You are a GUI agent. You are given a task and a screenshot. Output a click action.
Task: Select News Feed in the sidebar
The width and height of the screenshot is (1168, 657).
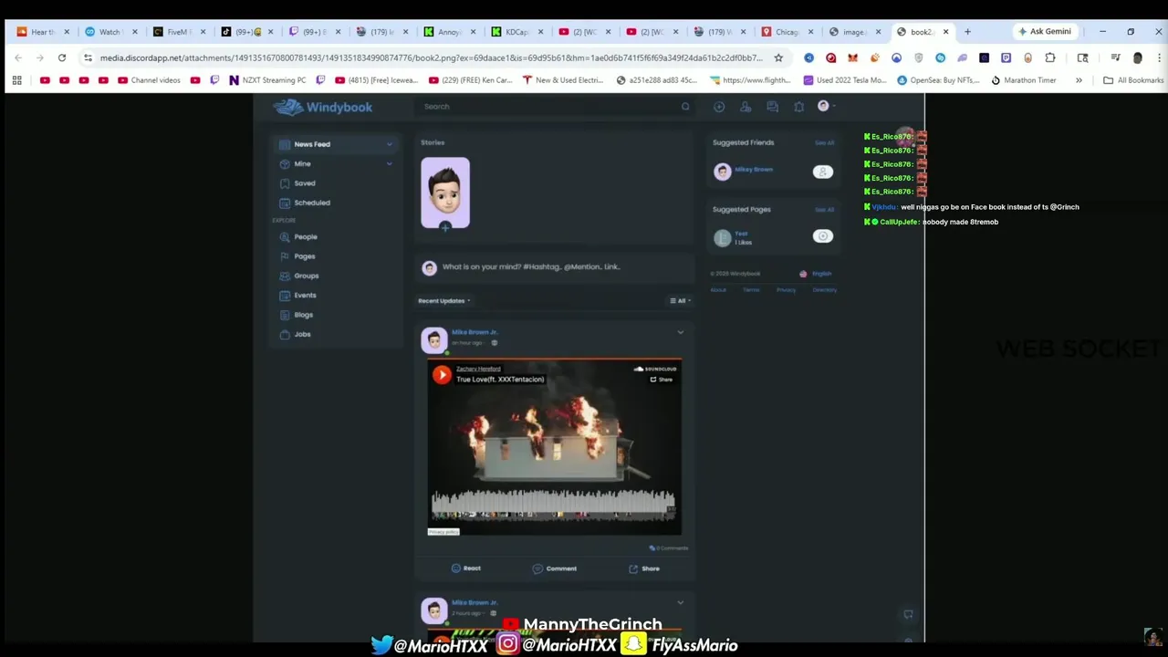coord(336,144)
